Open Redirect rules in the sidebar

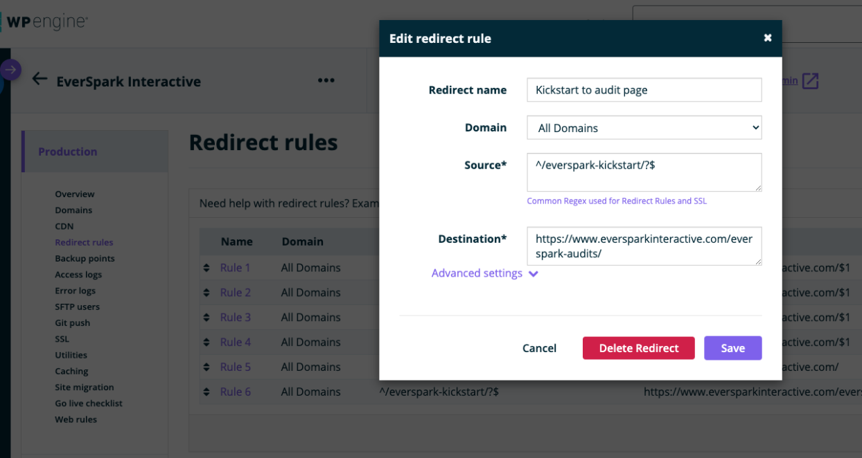coord(84,243)
